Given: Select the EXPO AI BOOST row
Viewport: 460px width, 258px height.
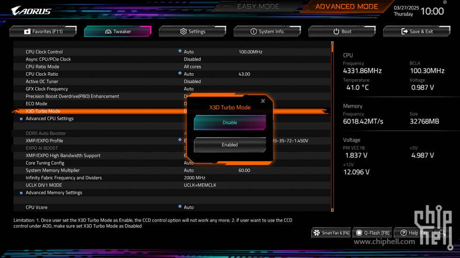Looking at the screenshot, I should coord(172,148).
